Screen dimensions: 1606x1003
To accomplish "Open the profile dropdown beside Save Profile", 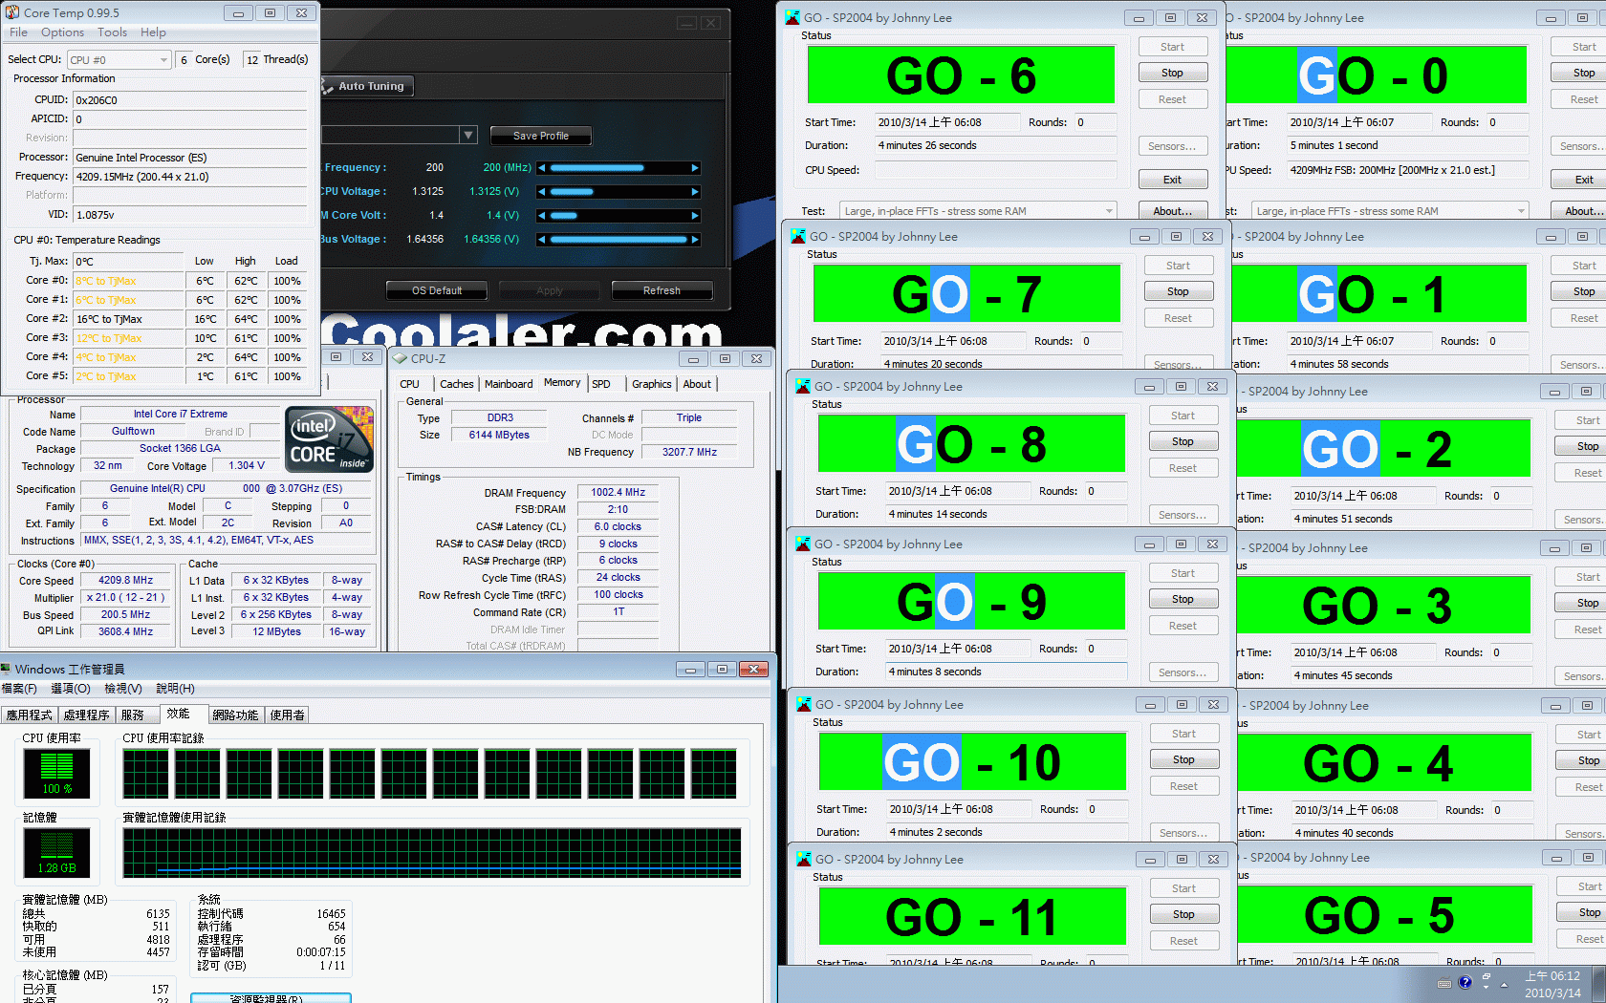I will click(468, 135).
